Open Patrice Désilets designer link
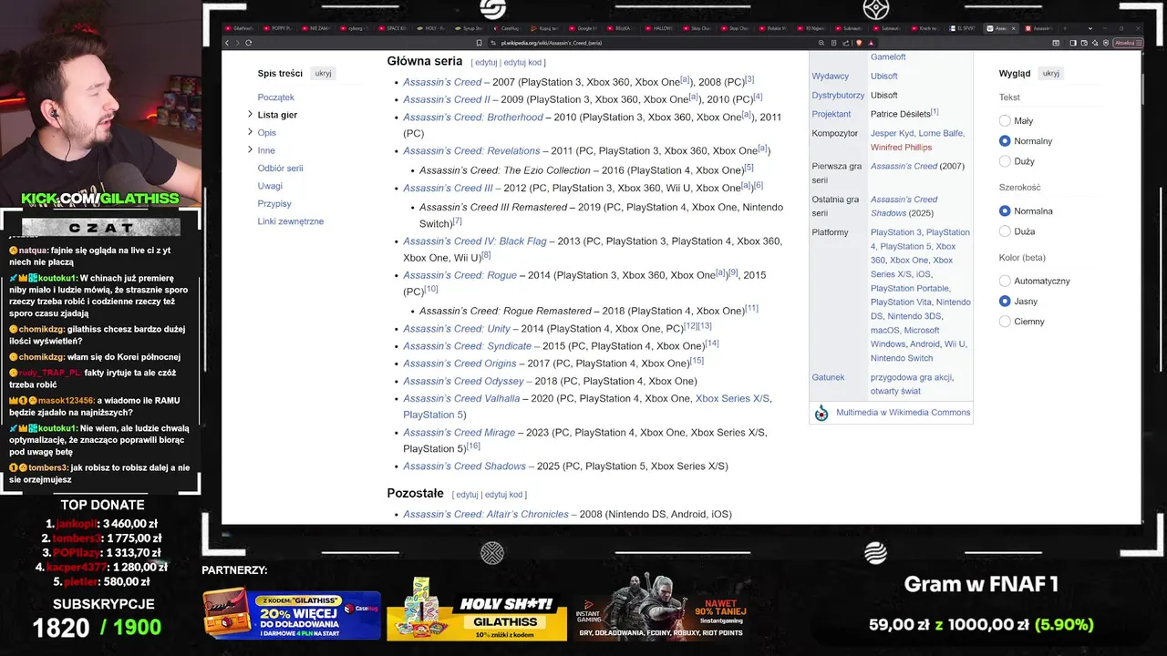 click(x=900, y=114)
